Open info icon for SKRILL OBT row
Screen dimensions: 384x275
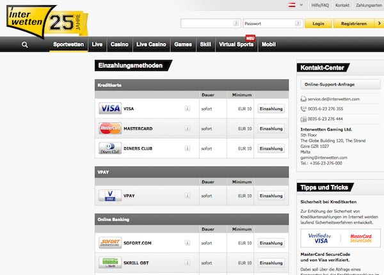click(x=188, y=262)
